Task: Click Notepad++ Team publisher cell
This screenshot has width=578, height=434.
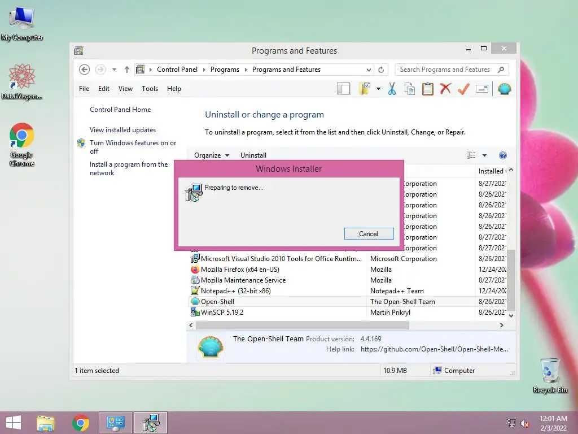Action: pyautogui.click(x=397, y=291)
